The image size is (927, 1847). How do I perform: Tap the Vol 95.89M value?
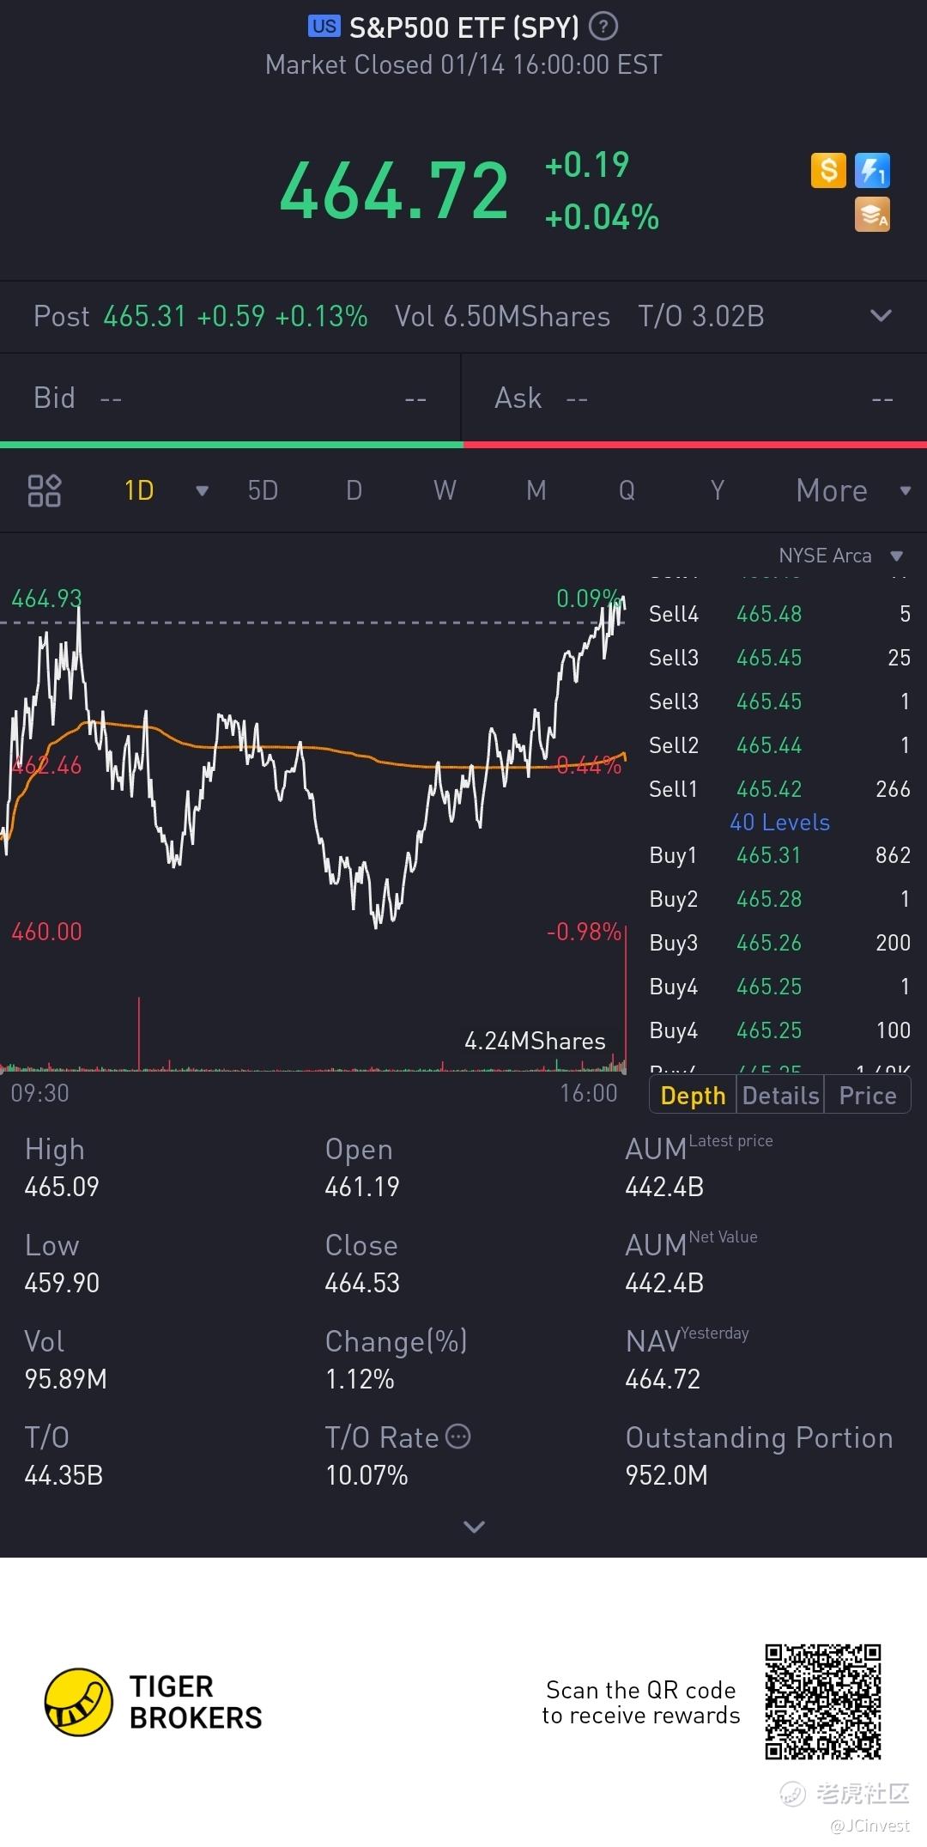pos(66,1379)
